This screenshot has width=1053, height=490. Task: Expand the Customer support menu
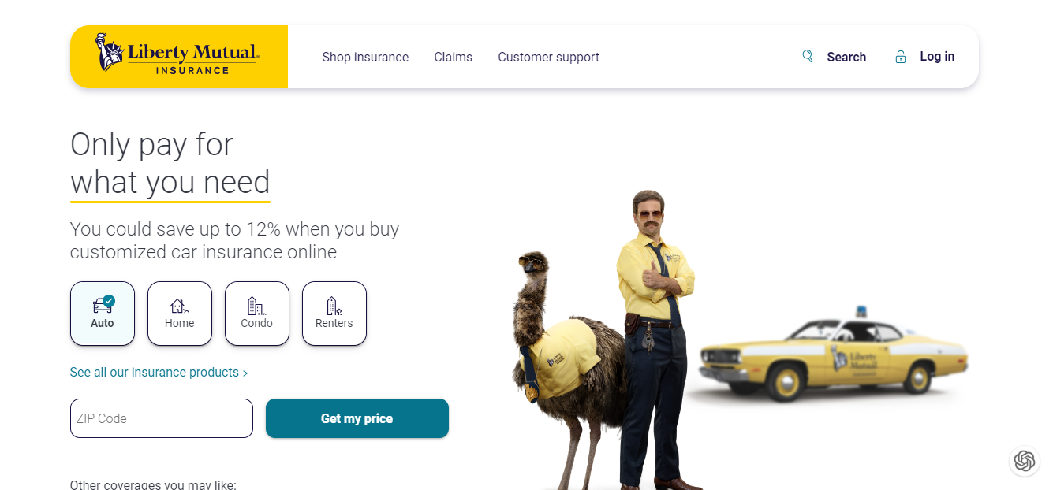pos(549,57)
